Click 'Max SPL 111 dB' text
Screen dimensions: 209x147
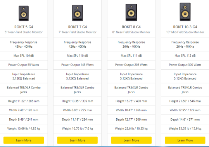131,55
